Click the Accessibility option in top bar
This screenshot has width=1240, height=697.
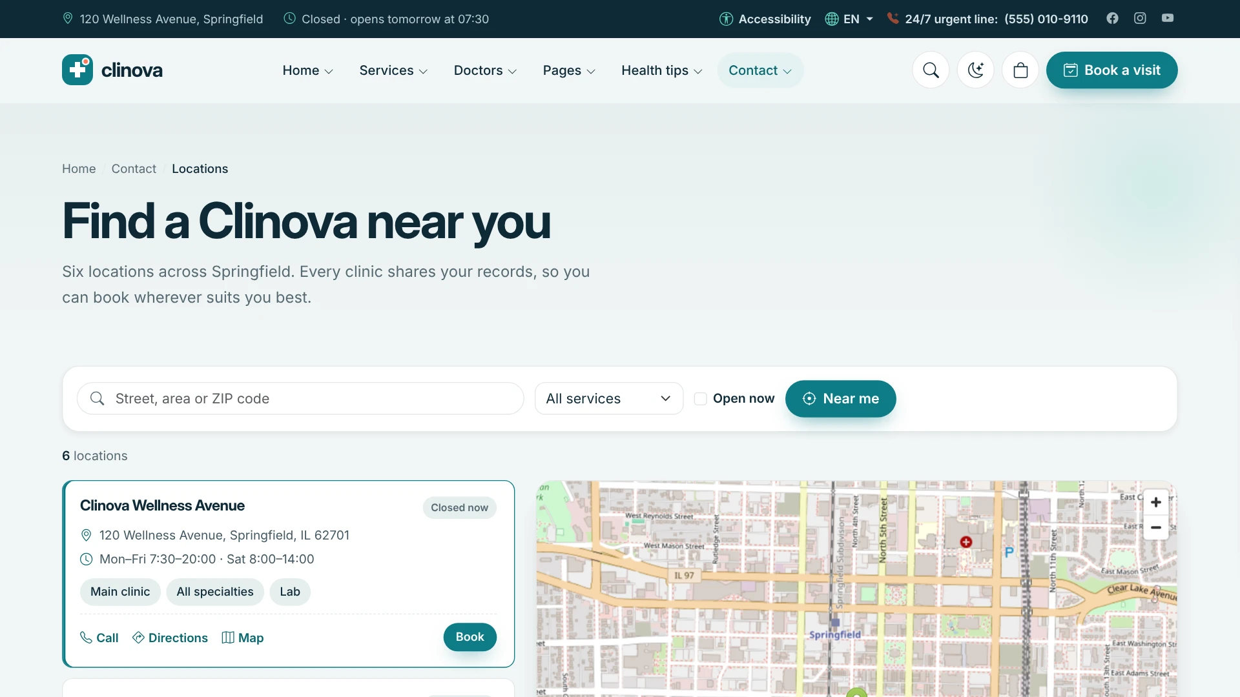click(x=765, y=19)
